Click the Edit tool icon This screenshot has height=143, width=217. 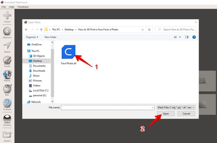(7, 89)
